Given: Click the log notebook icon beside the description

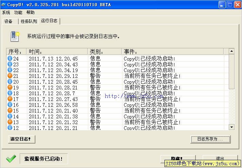Looking at the screenshot, I should point(15,36).
